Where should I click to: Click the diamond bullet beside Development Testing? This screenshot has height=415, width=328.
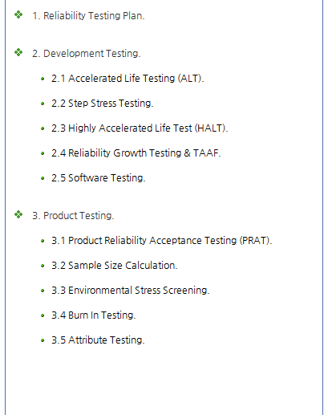[18, 52]
